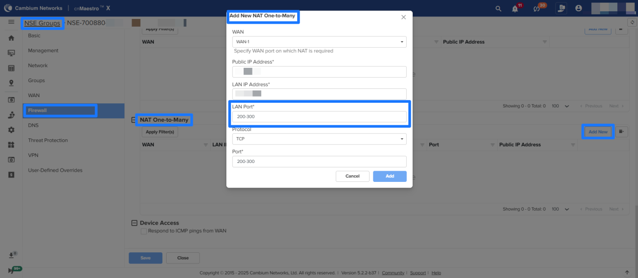
Task: Toggle the hamburger menu icon
Action: coord(11,23)
